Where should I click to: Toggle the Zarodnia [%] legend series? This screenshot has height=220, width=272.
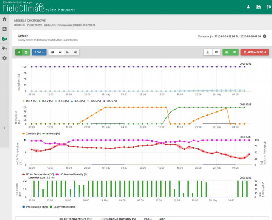coord(31,134)
